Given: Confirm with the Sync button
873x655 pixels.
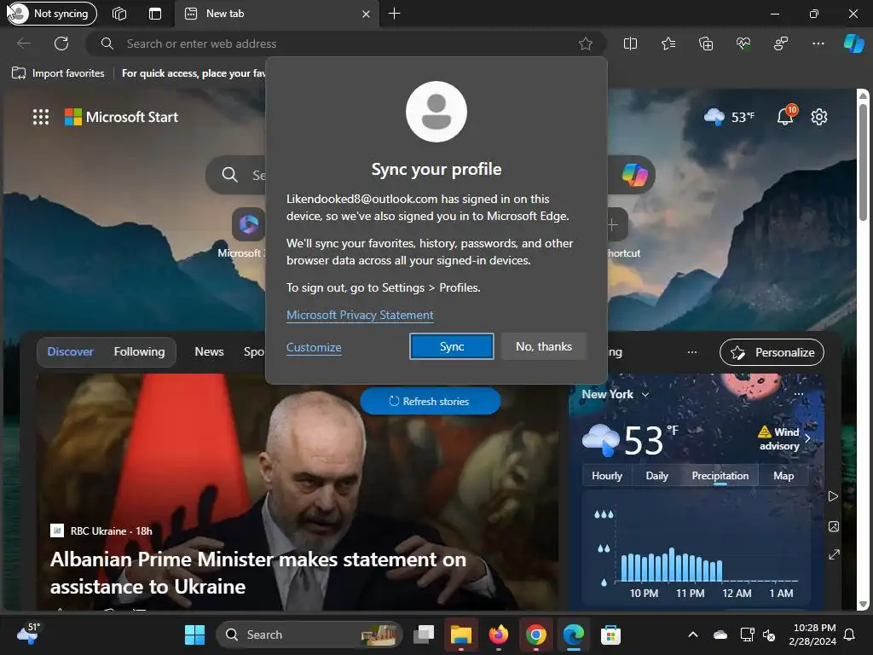Looking at the screenshot, I should coord(452,346).
